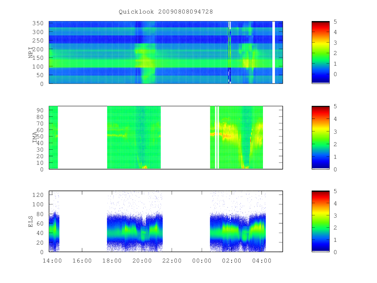377x283 pixels.
Task: Select the 350 tick on NPI axis
Action: (x=39, y=23)
